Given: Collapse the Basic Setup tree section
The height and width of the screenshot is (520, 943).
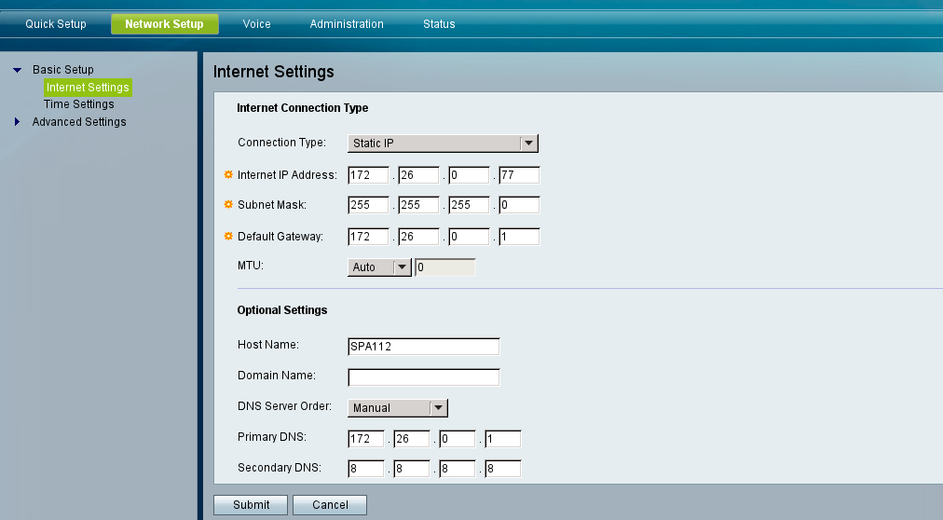Looking at the screenshot, I should pos(18,70).
